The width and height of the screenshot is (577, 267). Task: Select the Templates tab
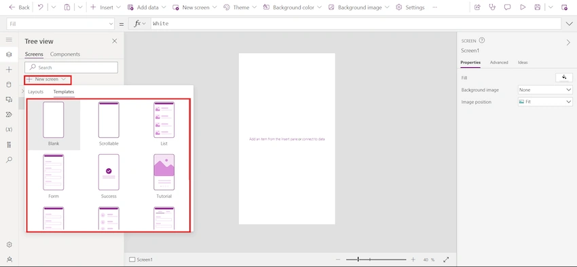64,92
